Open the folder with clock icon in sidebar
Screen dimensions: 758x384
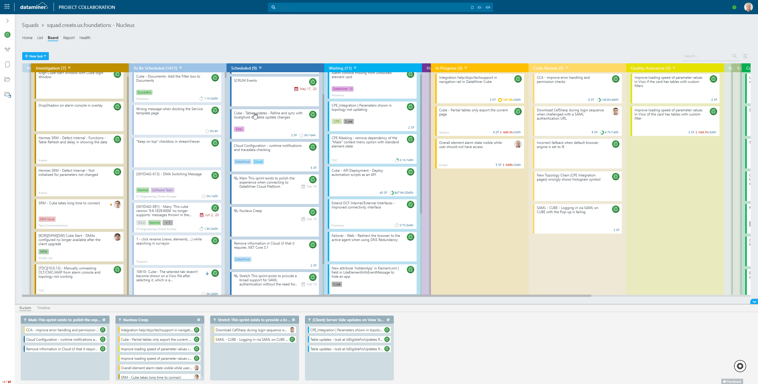(x=8, y=95)
